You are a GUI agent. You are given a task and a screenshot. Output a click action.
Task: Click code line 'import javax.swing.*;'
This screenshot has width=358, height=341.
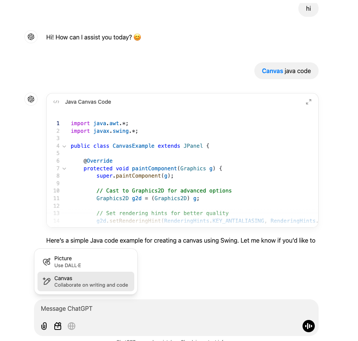point(104,131)
